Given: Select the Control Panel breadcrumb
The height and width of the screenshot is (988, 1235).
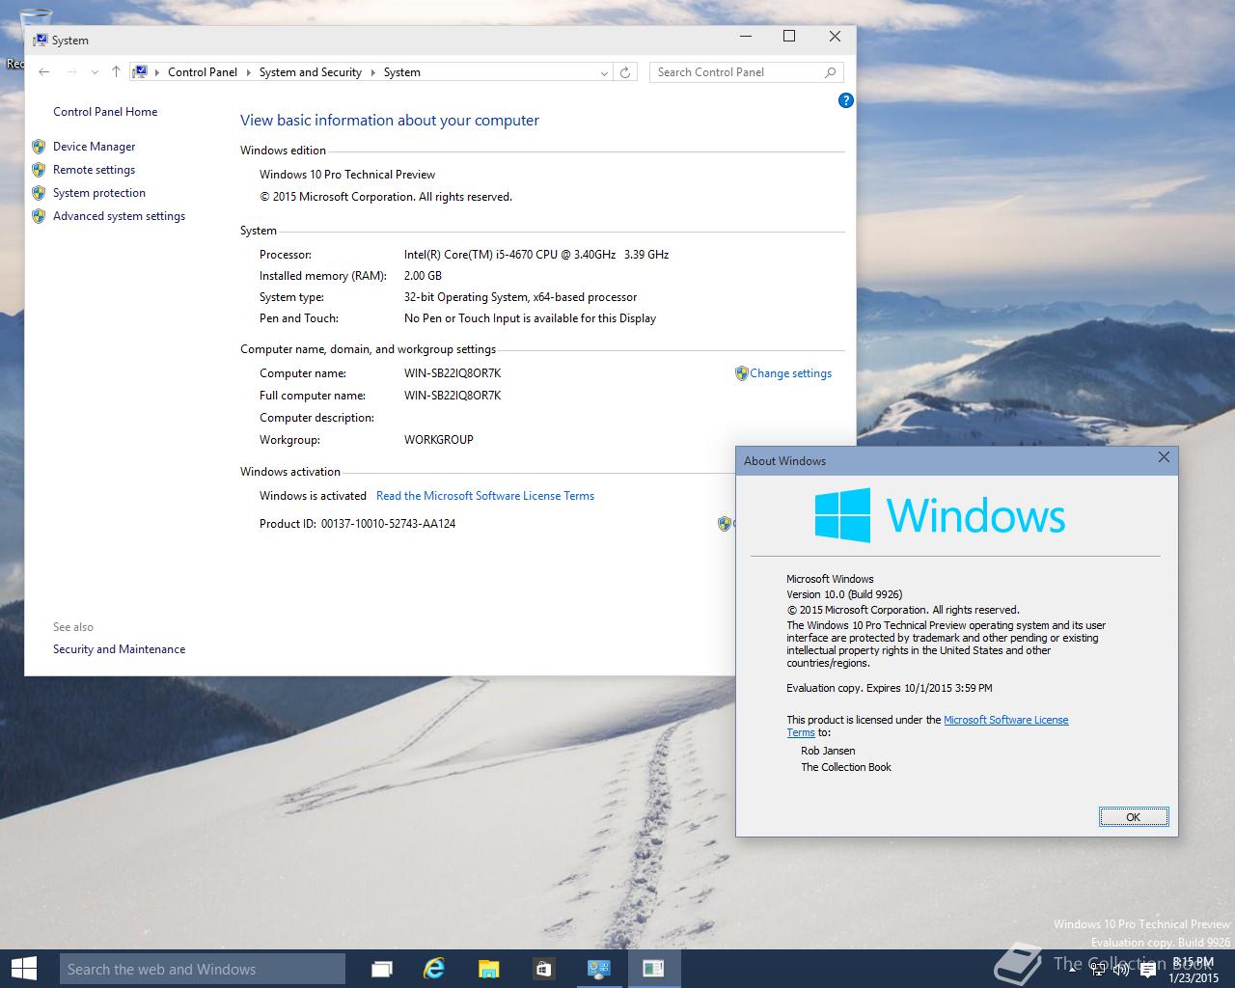Looking at the screenshot, I should coord(203,72).
